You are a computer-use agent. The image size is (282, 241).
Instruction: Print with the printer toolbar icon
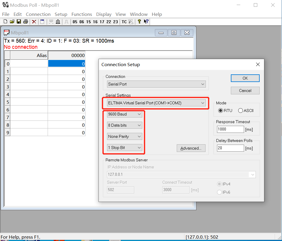(x=26, y=21)
